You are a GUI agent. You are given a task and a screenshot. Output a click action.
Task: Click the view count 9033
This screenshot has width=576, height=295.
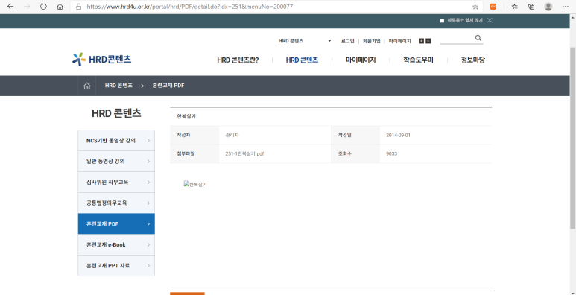pyautogui.click(x=392, y=154)
